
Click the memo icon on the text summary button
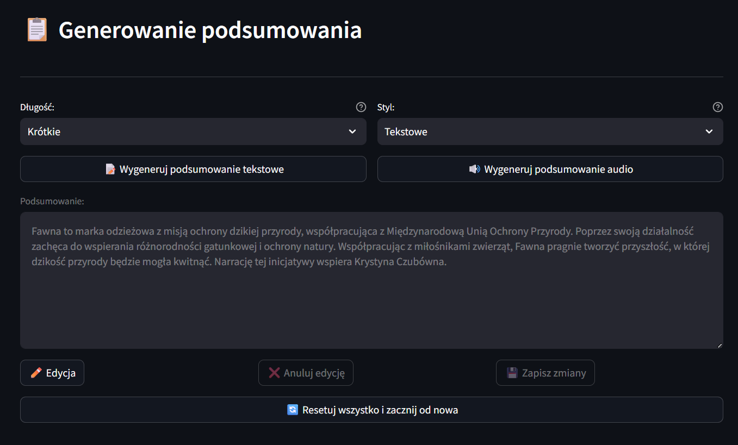click(x=110, y=169)
